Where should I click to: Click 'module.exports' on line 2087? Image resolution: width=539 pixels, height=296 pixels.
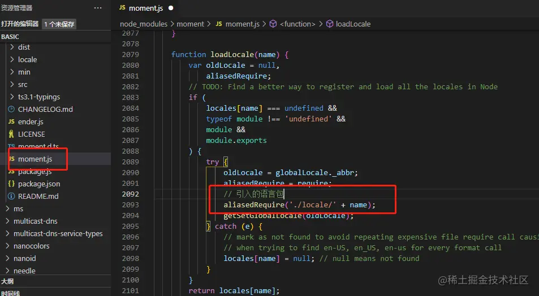click(x=236, y=141)
